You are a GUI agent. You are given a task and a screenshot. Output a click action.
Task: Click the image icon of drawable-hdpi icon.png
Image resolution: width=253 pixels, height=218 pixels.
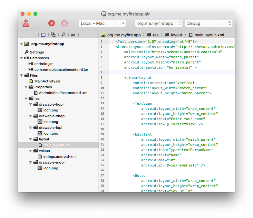pyautogui.click(x=40, y=110)
